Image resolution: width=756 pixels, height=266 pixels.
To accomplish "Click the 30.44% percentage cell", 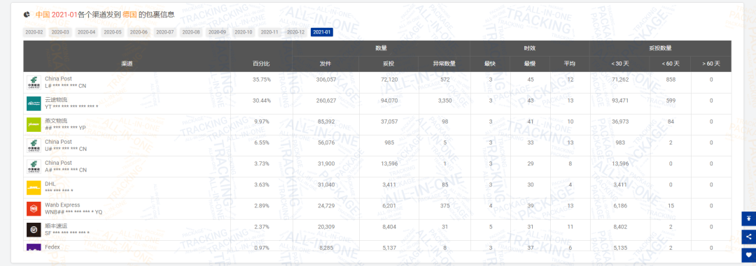I will pos(261,101).
